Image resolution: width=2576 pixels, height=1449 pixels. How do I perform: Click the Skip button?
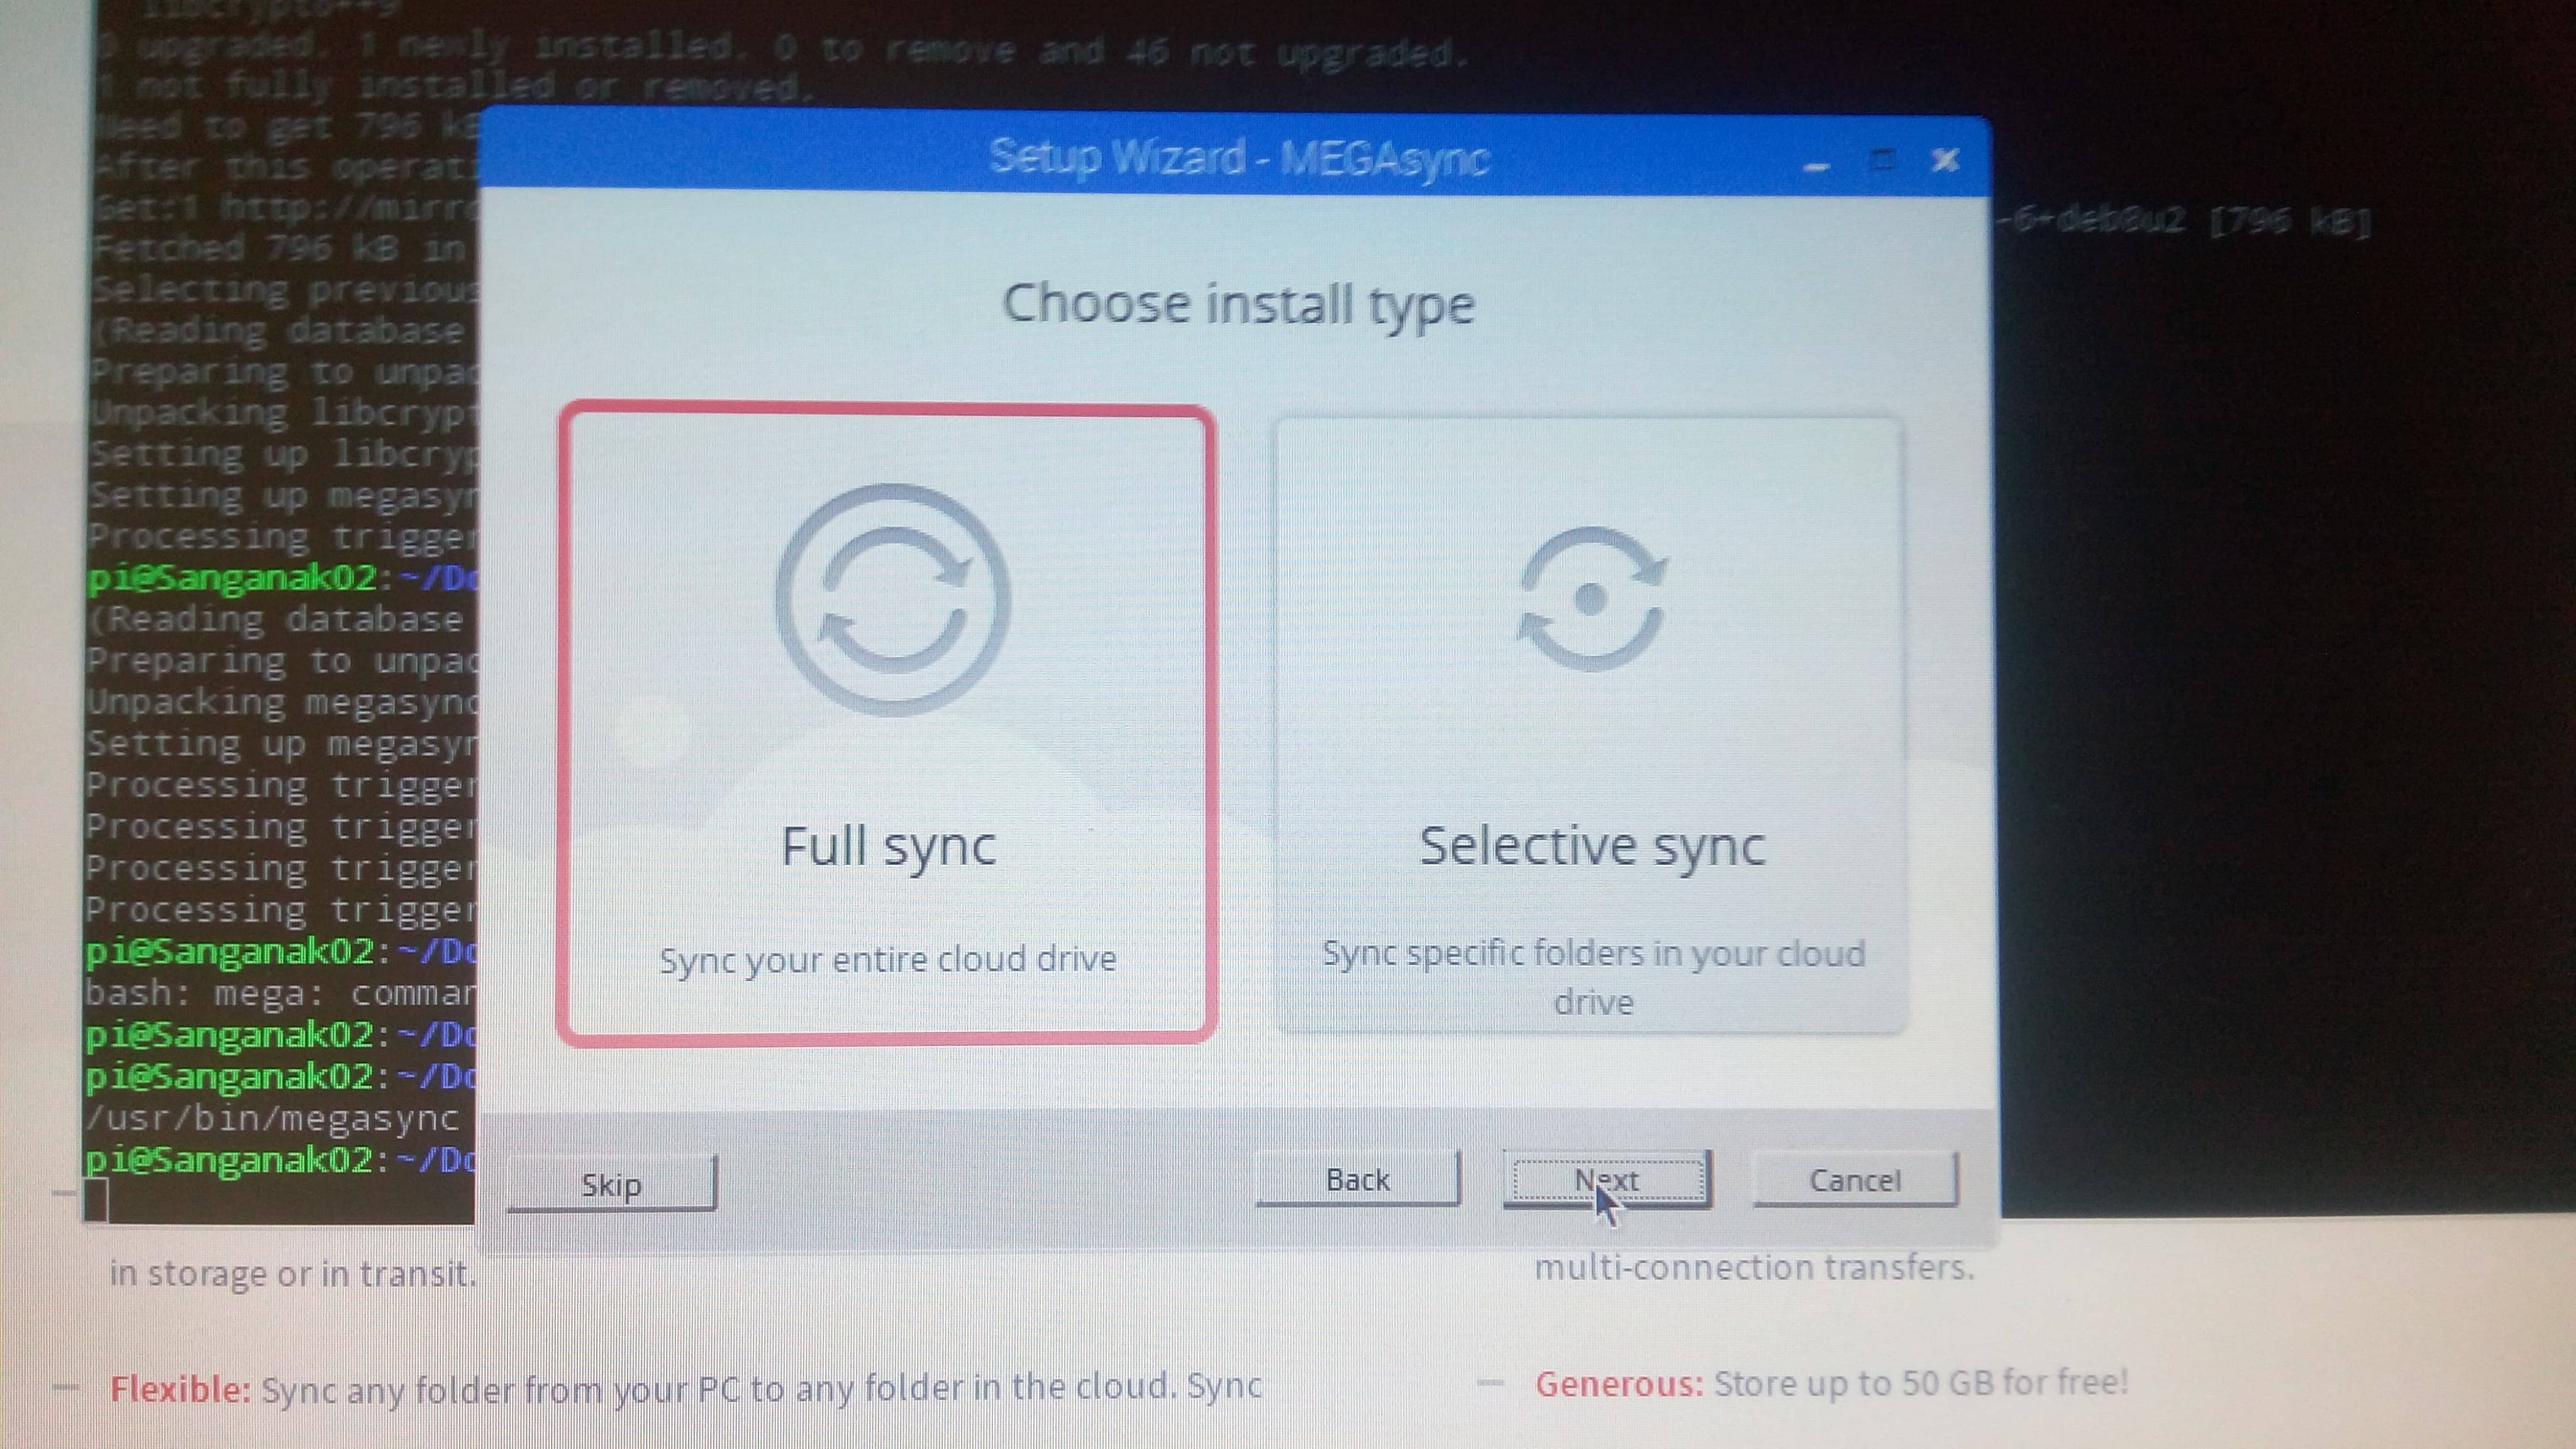click(x=612, y=1184)
